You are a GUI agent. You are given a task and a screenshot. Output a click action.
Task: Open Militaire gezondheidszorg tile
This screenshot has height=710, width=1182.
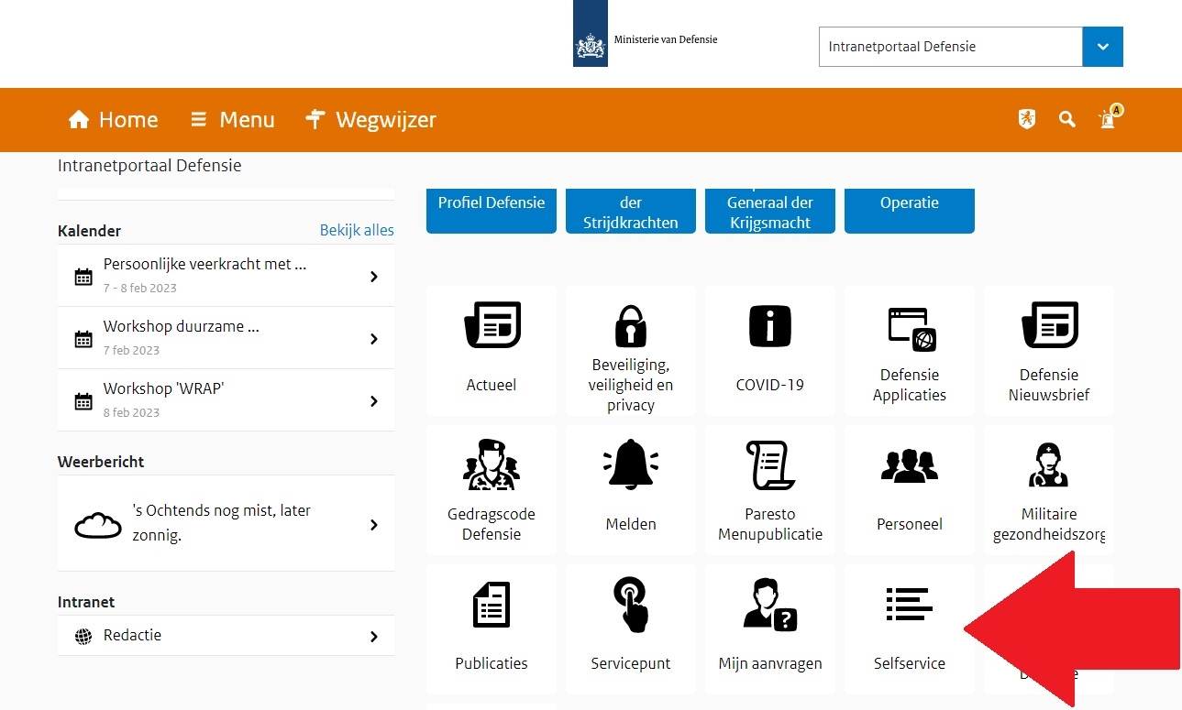coord(1049,489)
